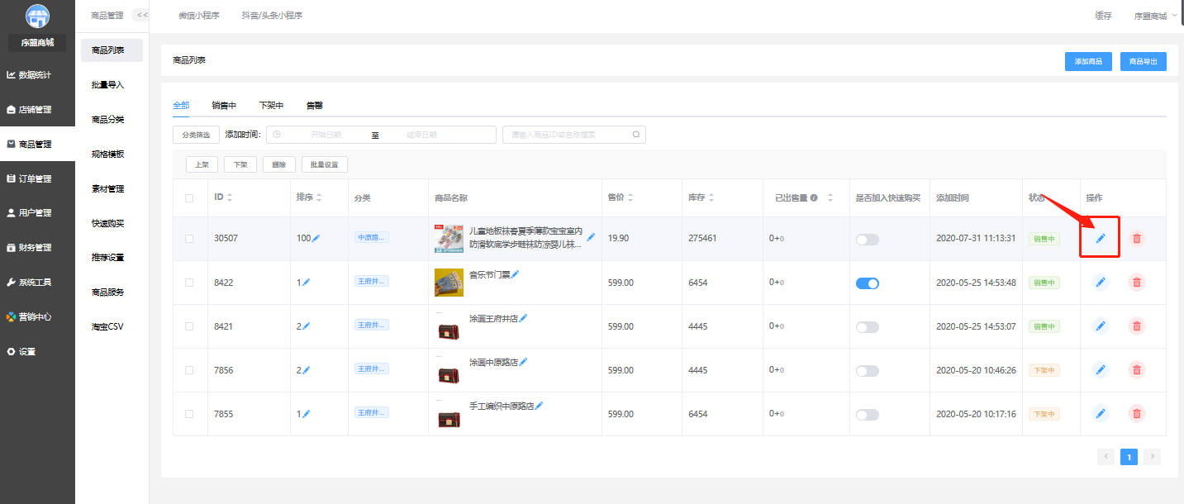This screenshot has height=504, width=1184.
Task: Toggle select-all checkbox in table header
Action: [x=189, y=198]
